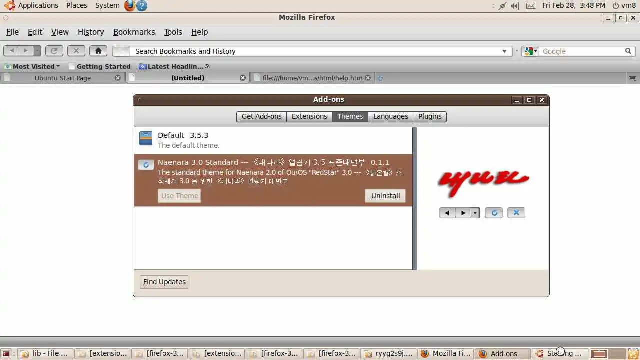Select the Themes section in Add-ons
The height and width of the screenshot is (360, 640).
350,116
